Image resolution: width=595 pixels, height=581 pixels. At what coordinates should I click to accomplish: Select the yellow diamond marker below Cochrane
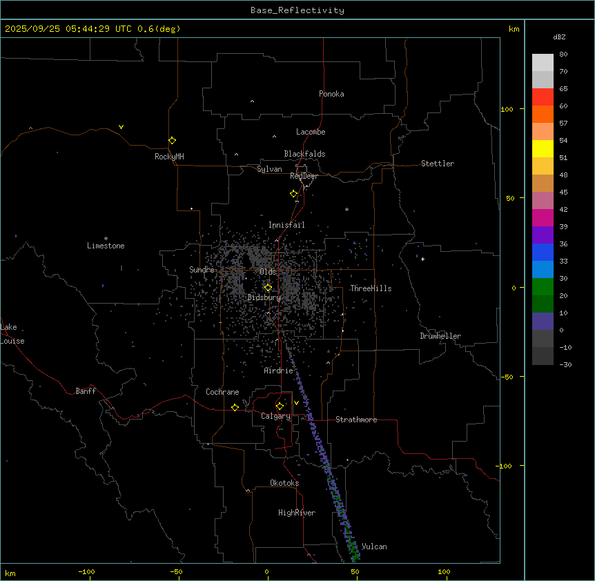point(235,407)
